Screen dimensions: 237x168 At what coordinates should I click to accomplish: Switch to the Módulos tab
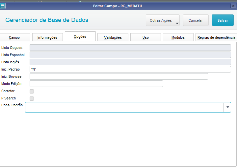click(x=178, y=37)
